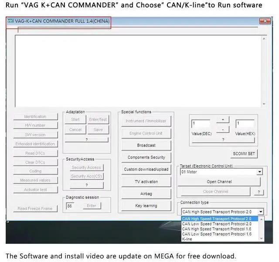Click the Clear DTCs button
This screenshot has height=262, width=279.
[x=35, y=162]
